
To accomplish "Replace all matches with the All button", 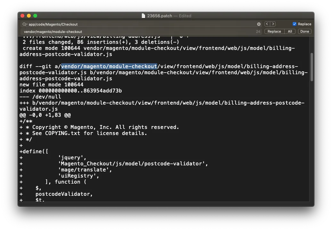I will (289, 31).
